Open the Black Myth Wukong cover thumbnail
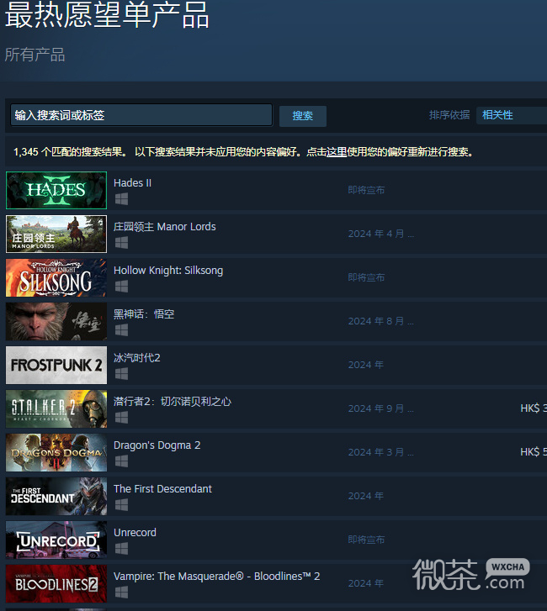The image size is (547, 611). coord(56,321)
